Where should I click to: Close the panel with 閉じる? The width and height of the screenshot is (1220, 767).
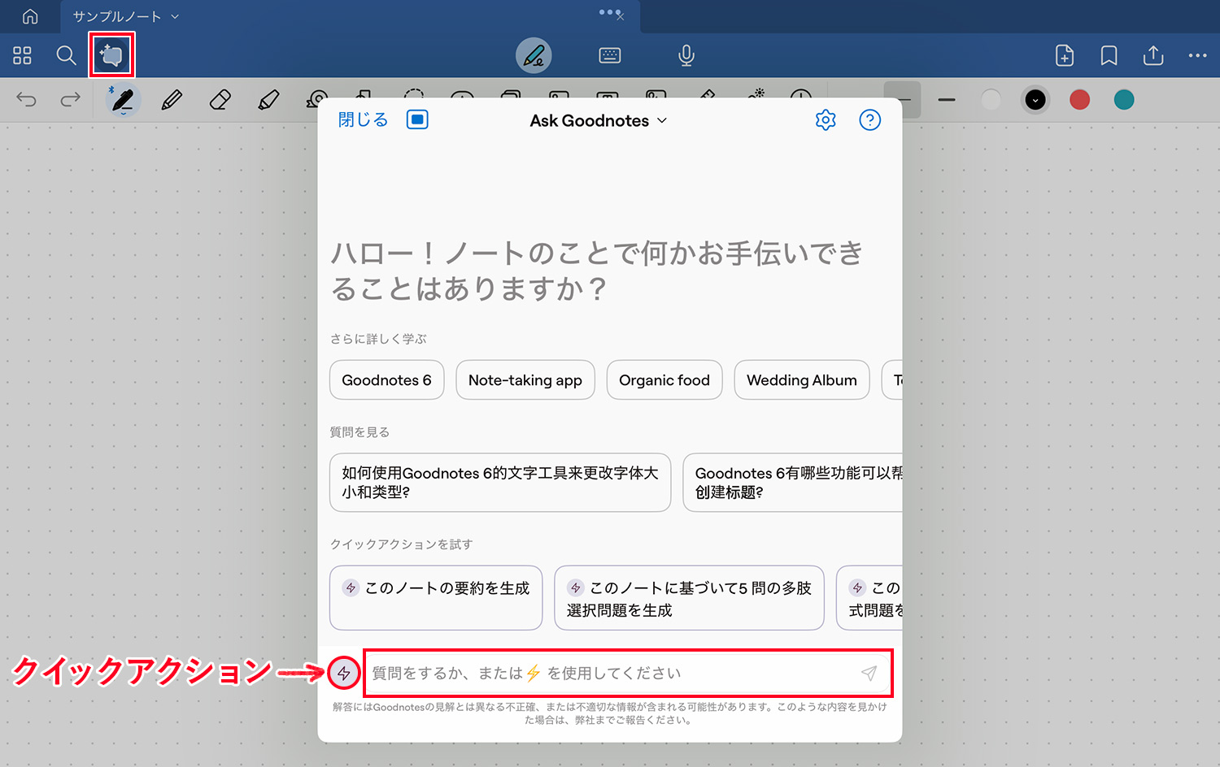[363, 120]
